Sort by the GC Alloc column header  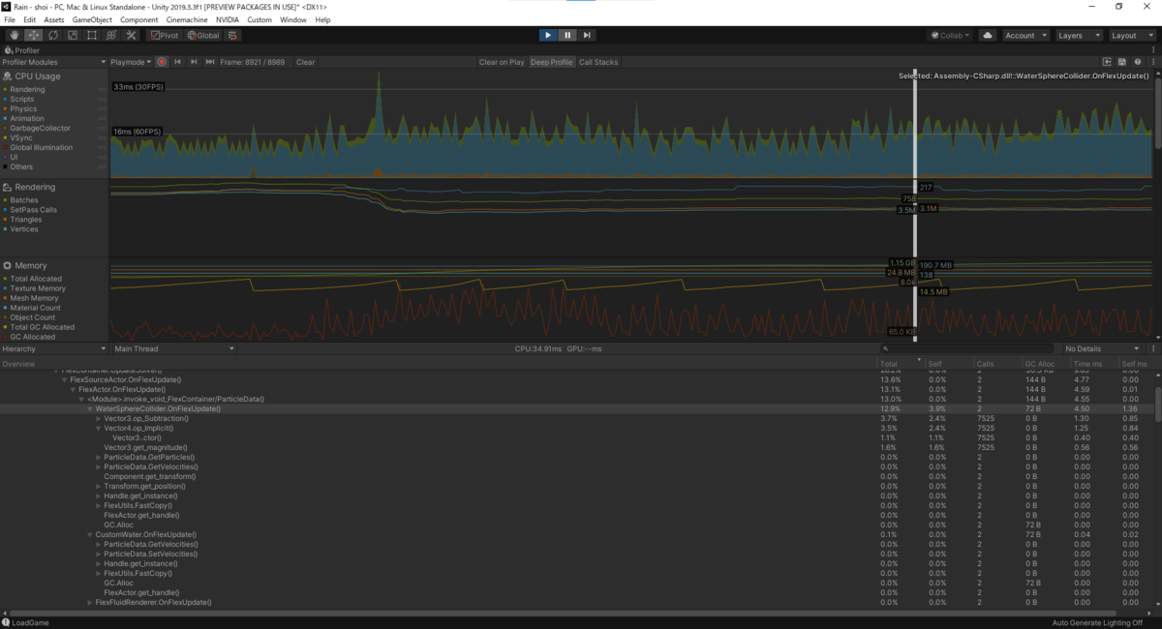pos(1046,364)
